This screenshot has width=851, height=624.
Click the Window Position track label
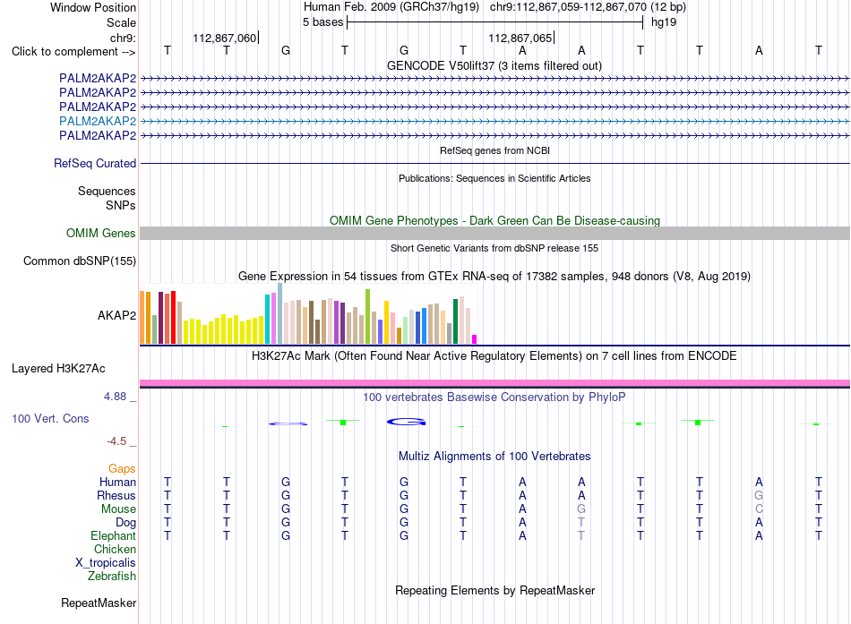click(x=93, y=7)
